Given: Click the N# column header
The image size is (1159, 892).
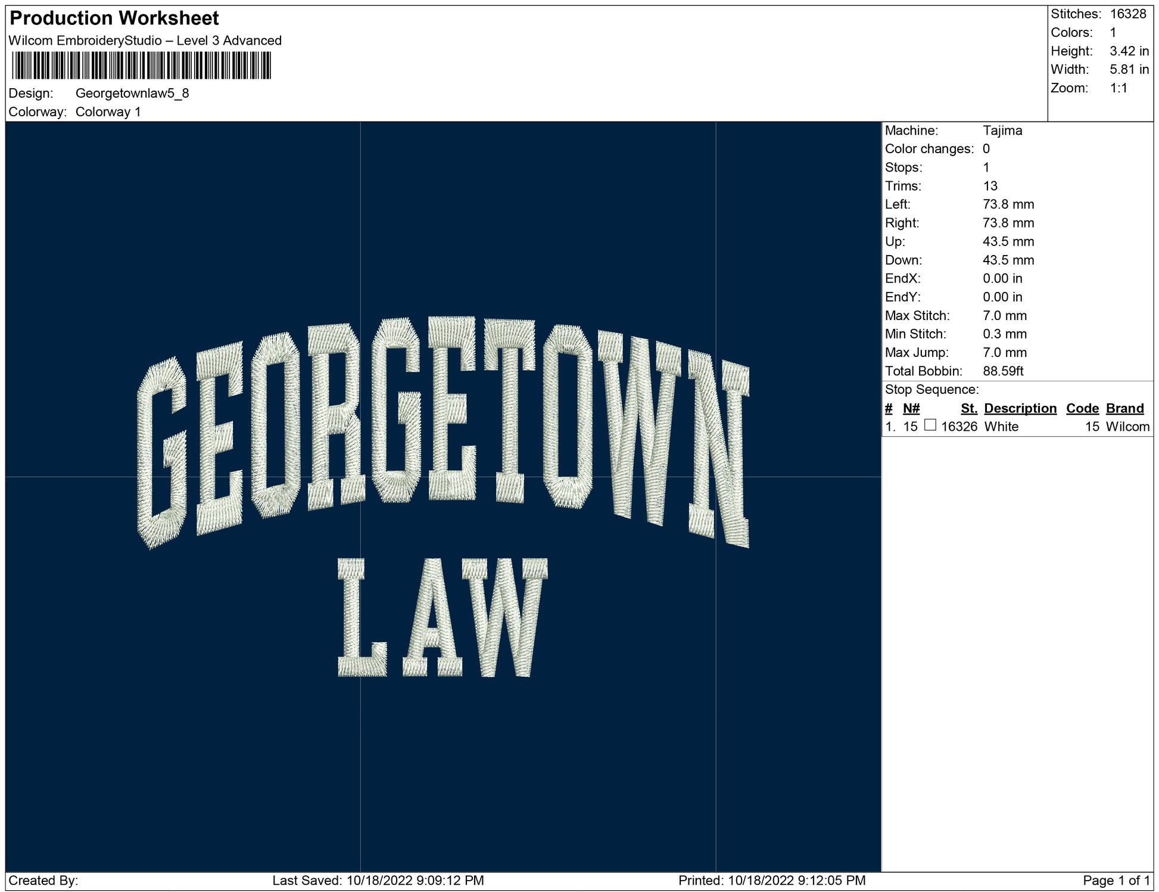Looking at the screenshot, I should tap(911, 408).
